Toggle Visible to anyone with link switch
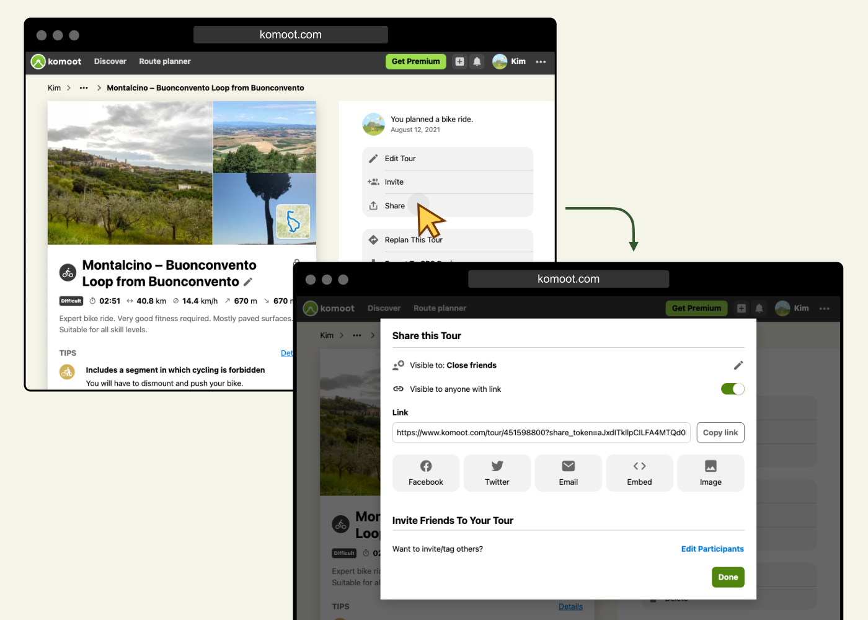 pyautogui.click(x=733, y=389)
